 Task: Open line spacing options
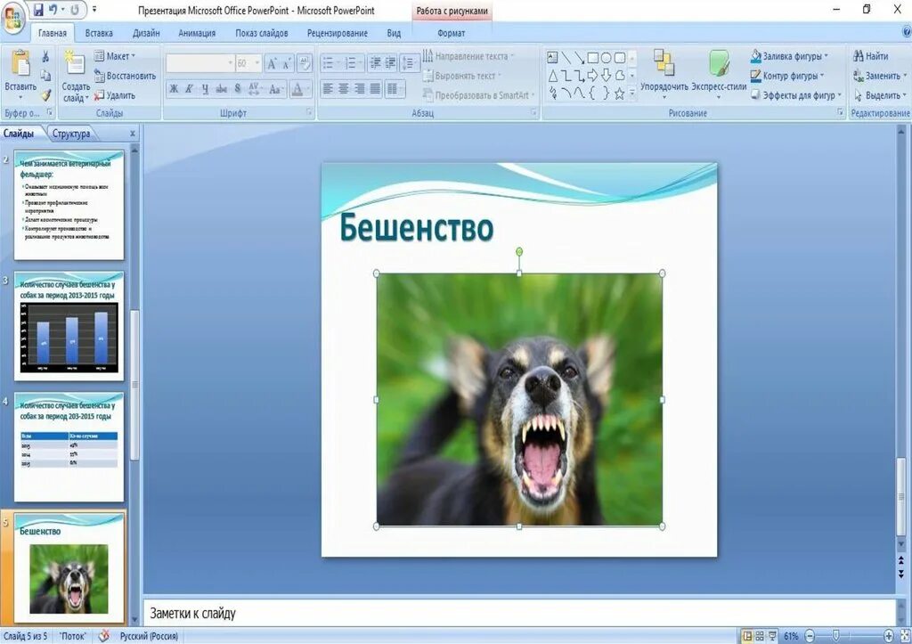pos(410,63)
